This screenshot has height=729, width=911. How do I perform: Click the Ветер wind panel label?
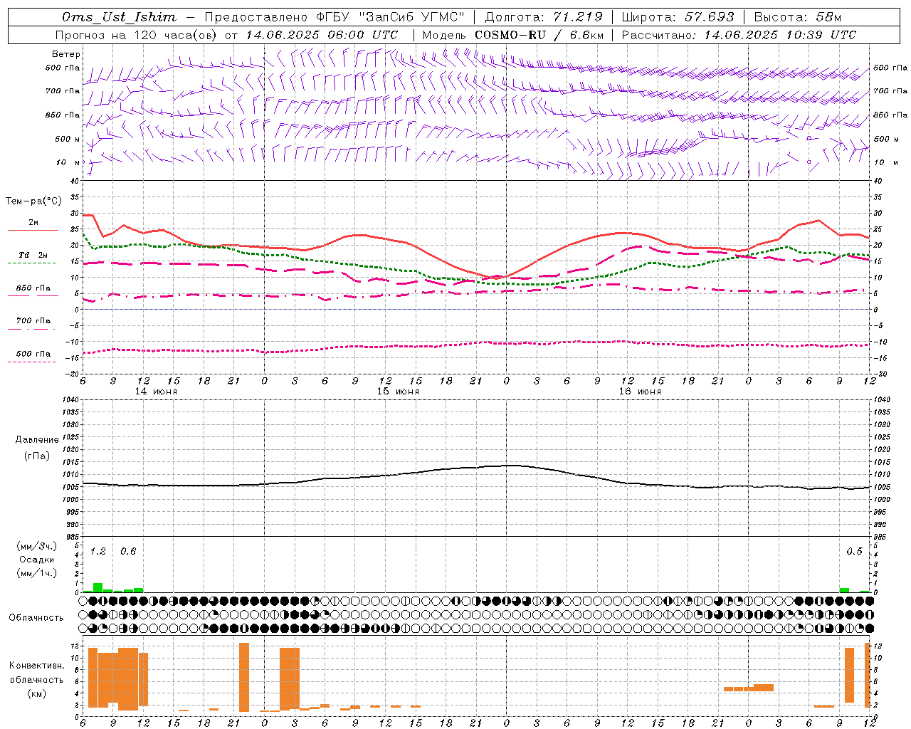pyautogui.click(x=65, y=54)
